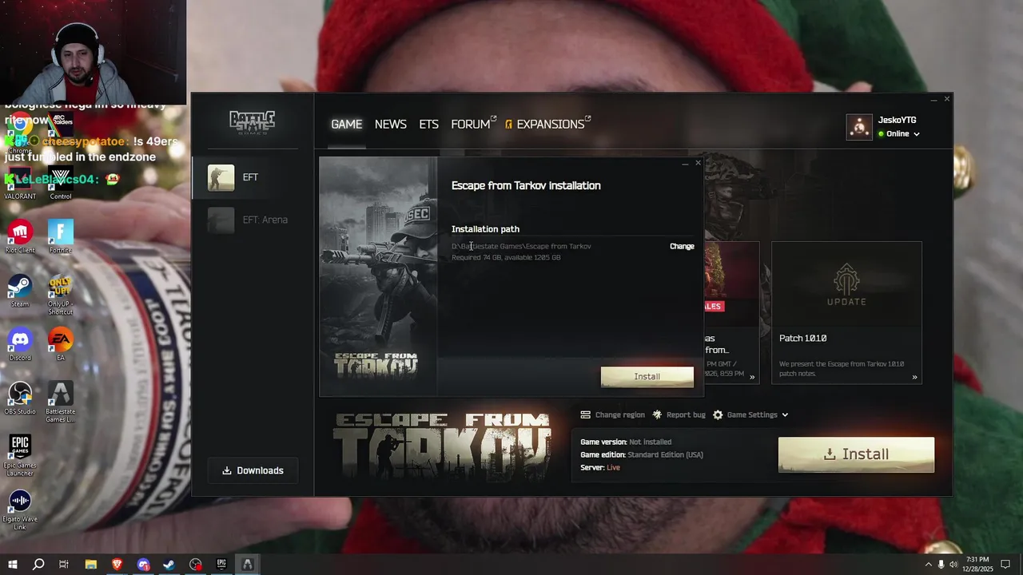This screenshot has height=575, width=1023.
Task: Open OBS Studio from taskbar
Action: 196,565
